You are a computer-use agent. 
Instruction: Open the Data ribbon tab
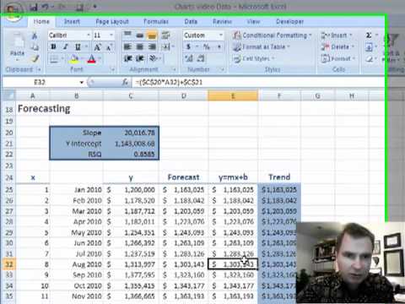pyautogui.click(x=191, y=22)
